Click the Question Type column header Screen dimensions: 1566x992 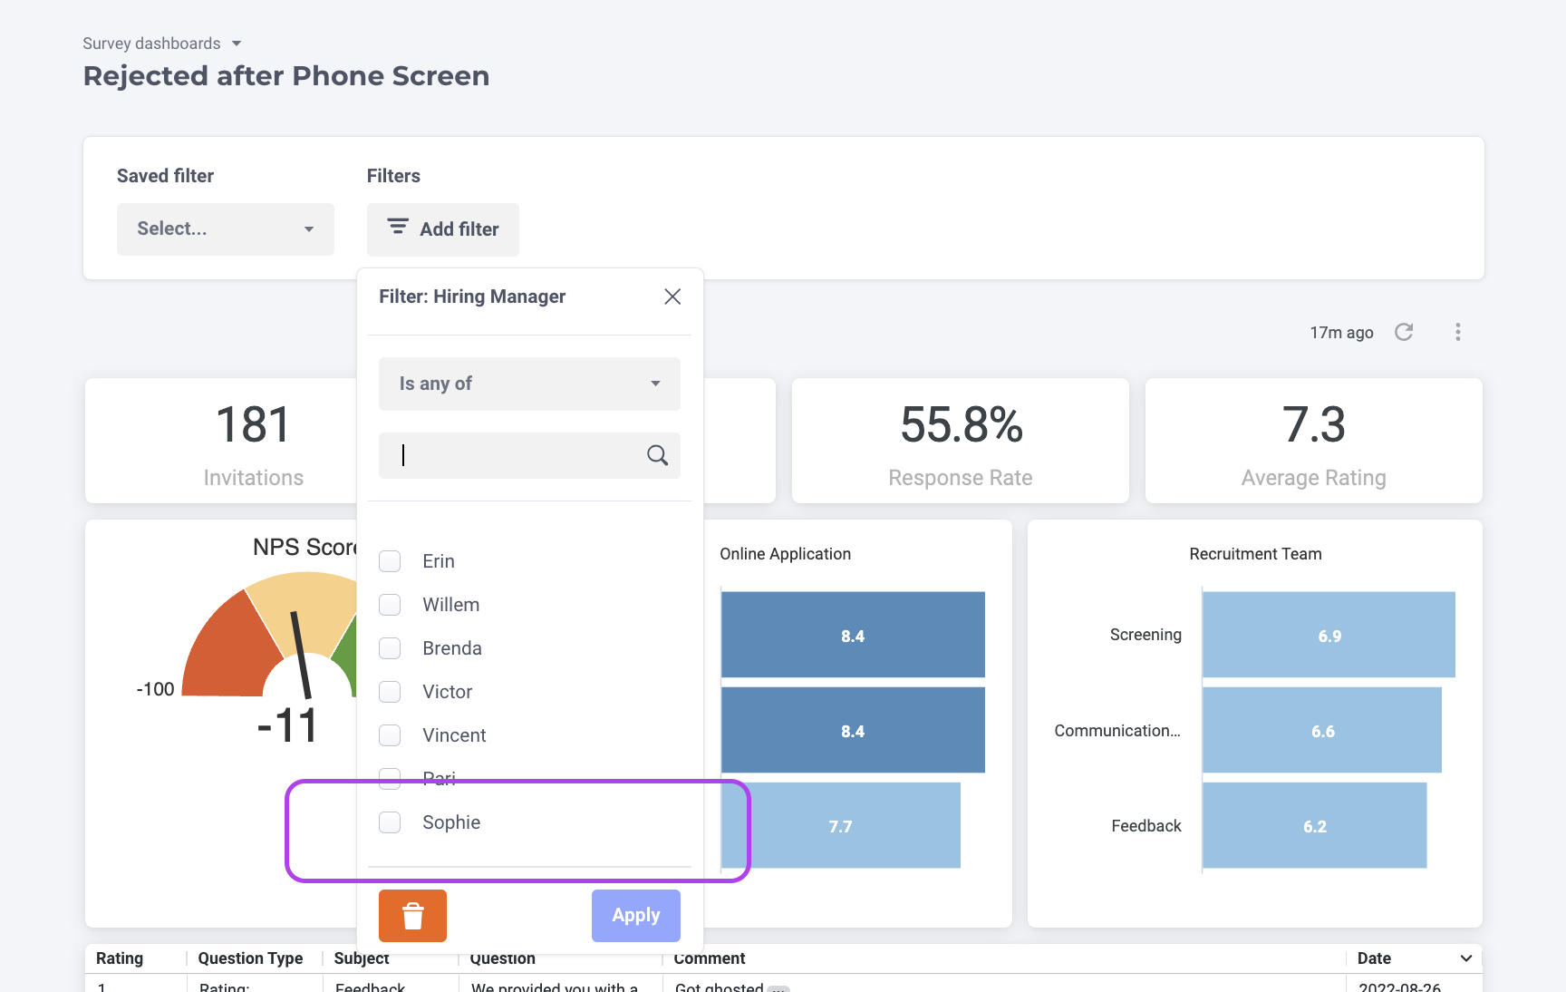(x=250, y=958)
